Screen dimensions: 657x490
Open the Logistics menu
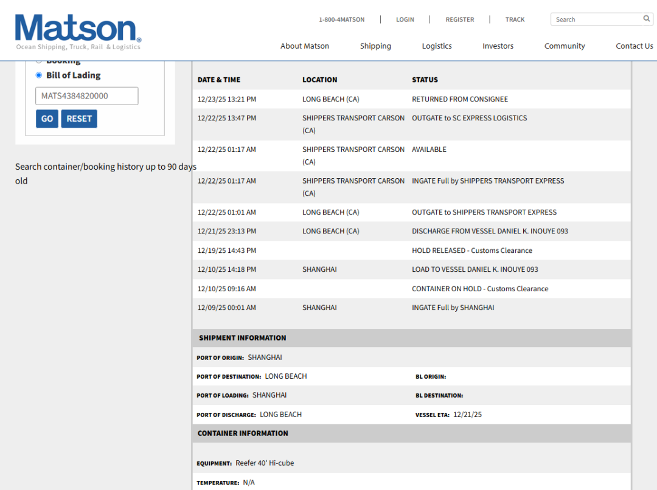coord(437,46)
